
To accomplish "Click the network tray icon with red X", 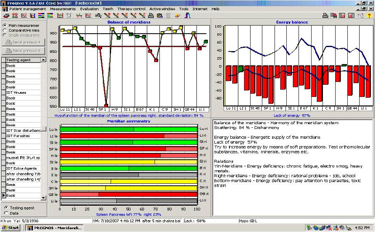I will [328, 228].
